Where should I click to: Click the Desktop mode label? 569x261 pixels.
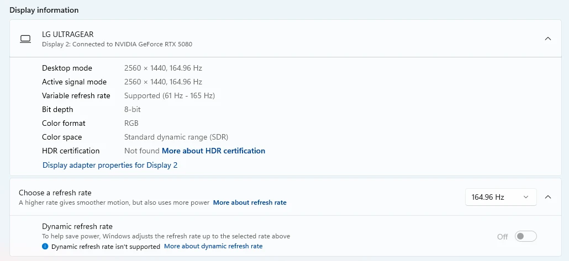tap(67, 68)
